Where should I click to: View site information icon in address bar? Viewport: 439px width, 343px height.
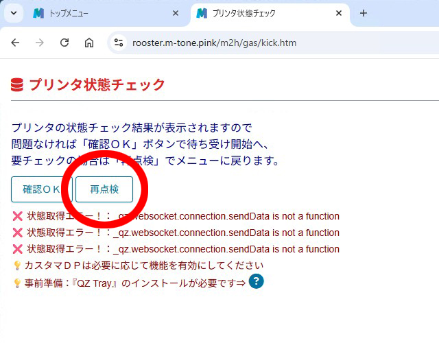click(x=119, y=43)
